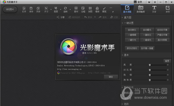Click the 保存 (Save) toolbar icon
Image resolution: width=174 pixels, height=106 pixels.
(x=31, y=10)
